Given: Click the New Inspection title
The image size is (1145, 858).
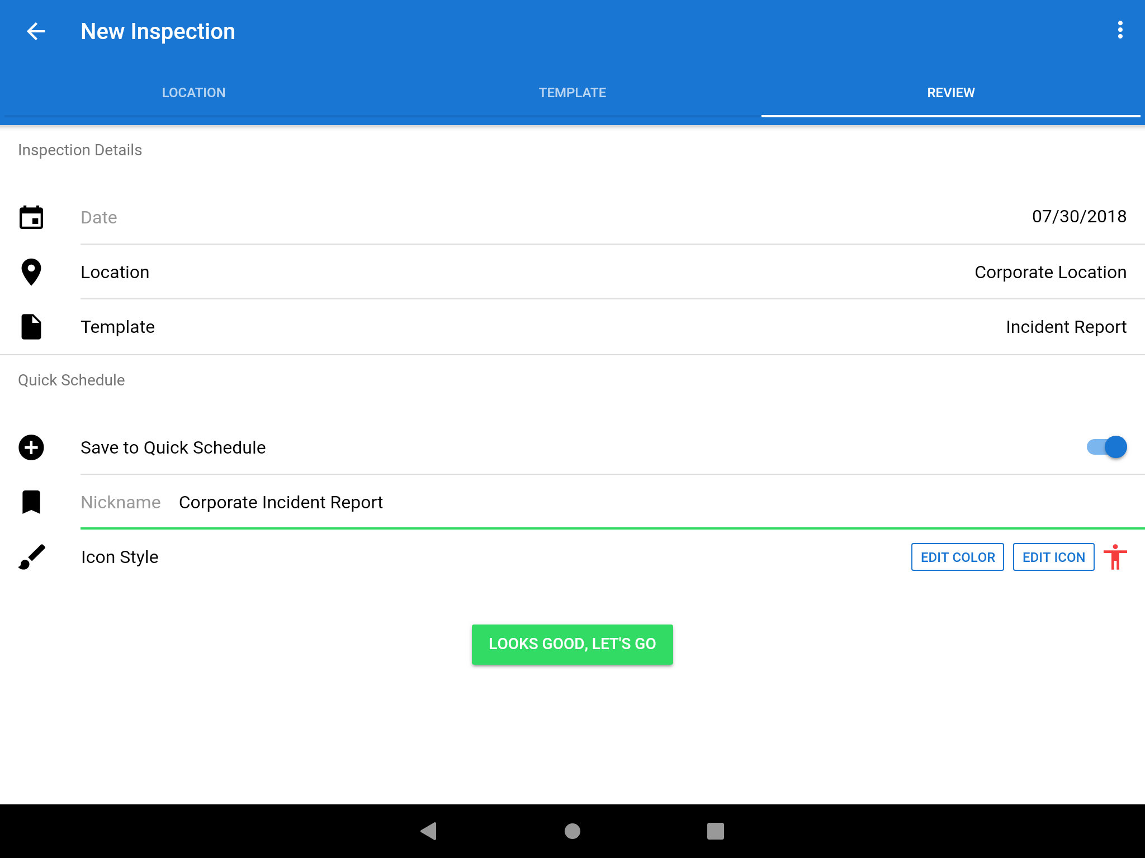Looking at the screenshot, I should (x=158, y=31).
